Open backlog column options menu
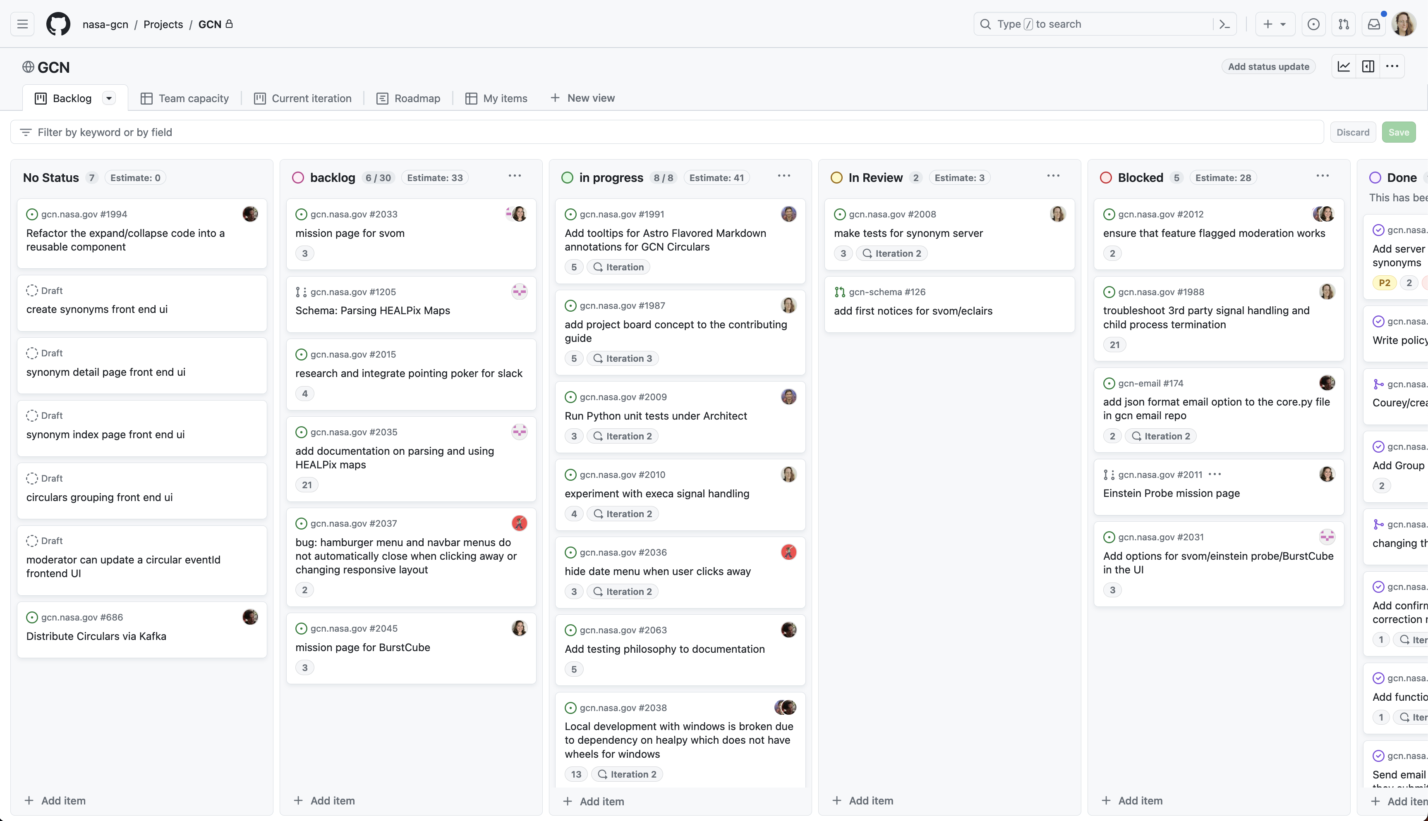The width and height of the screenshot is (1428, 821). (515, 176)
